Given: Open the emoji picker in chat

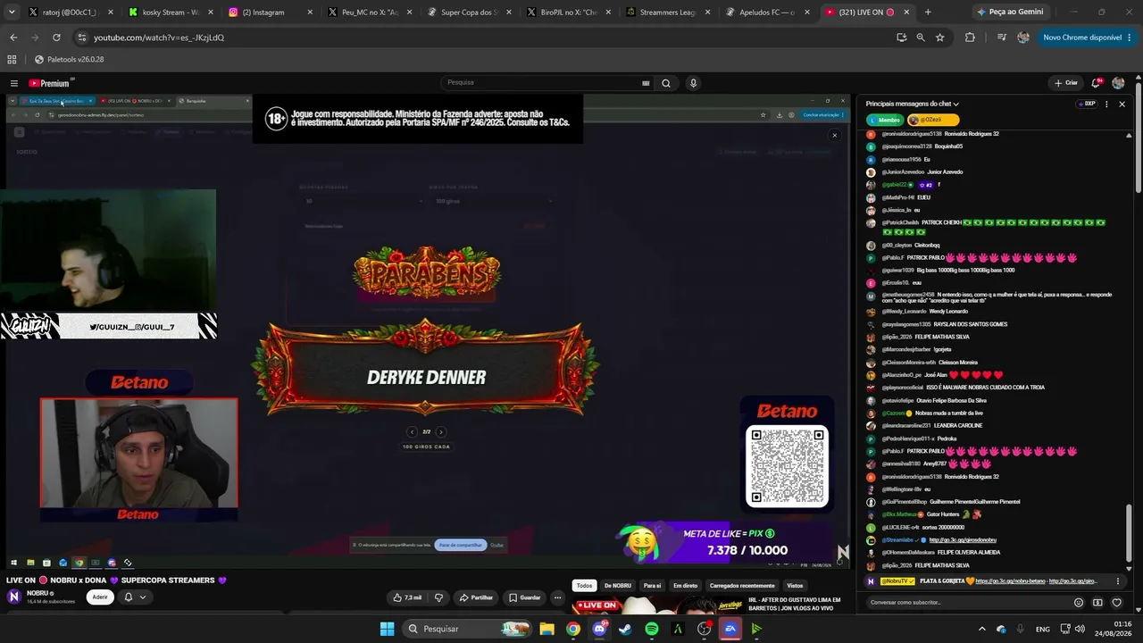Looking at the screenshot, I should (x=1079, y=603).
